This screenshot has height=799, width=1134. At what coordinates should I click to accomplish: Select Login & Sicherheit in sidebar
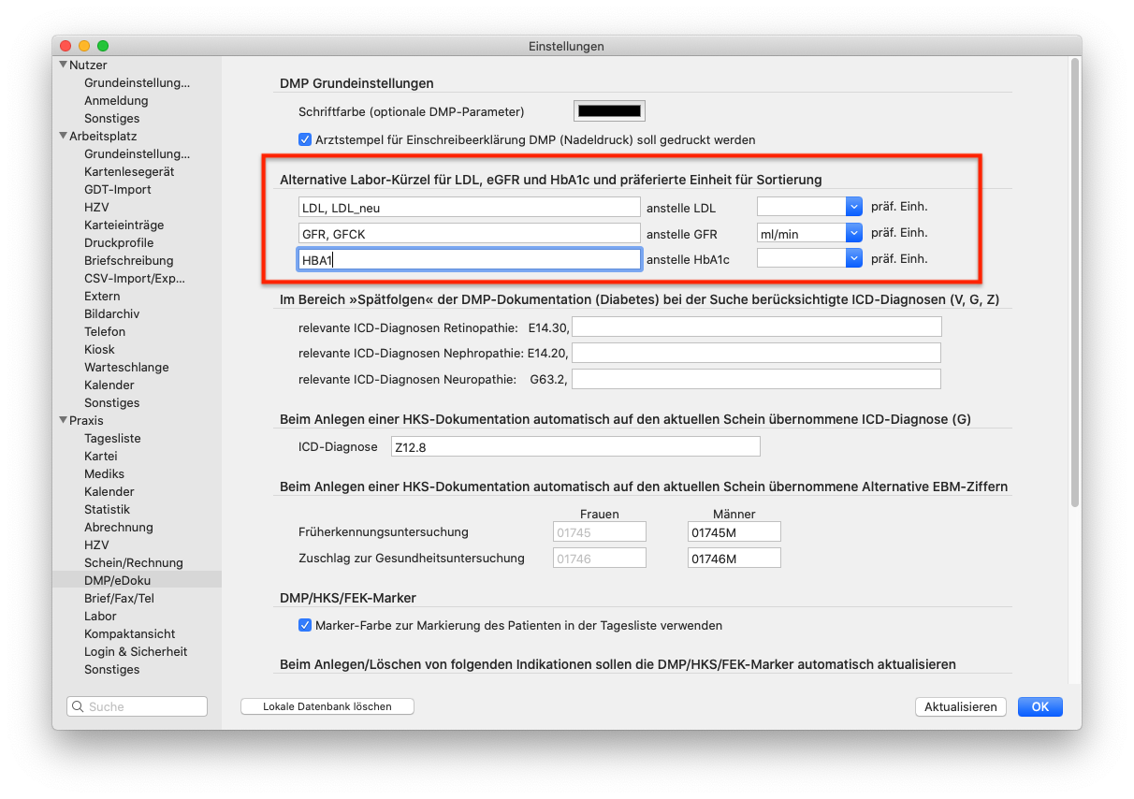(x=136, y=652)
